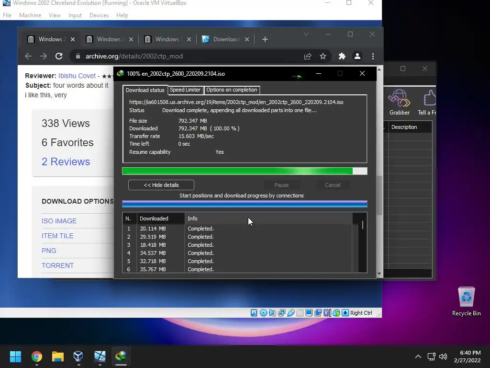Image resolution: width=490 pixels, height=368 pixels.
Task: Reload the archive.org page
Action: click(x=59, y=56)
